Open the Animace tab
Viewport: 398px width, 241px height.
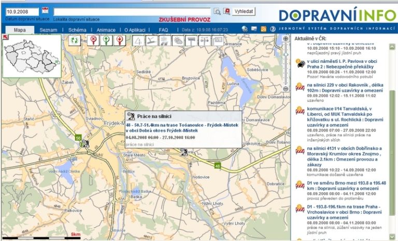pos(106,30)
